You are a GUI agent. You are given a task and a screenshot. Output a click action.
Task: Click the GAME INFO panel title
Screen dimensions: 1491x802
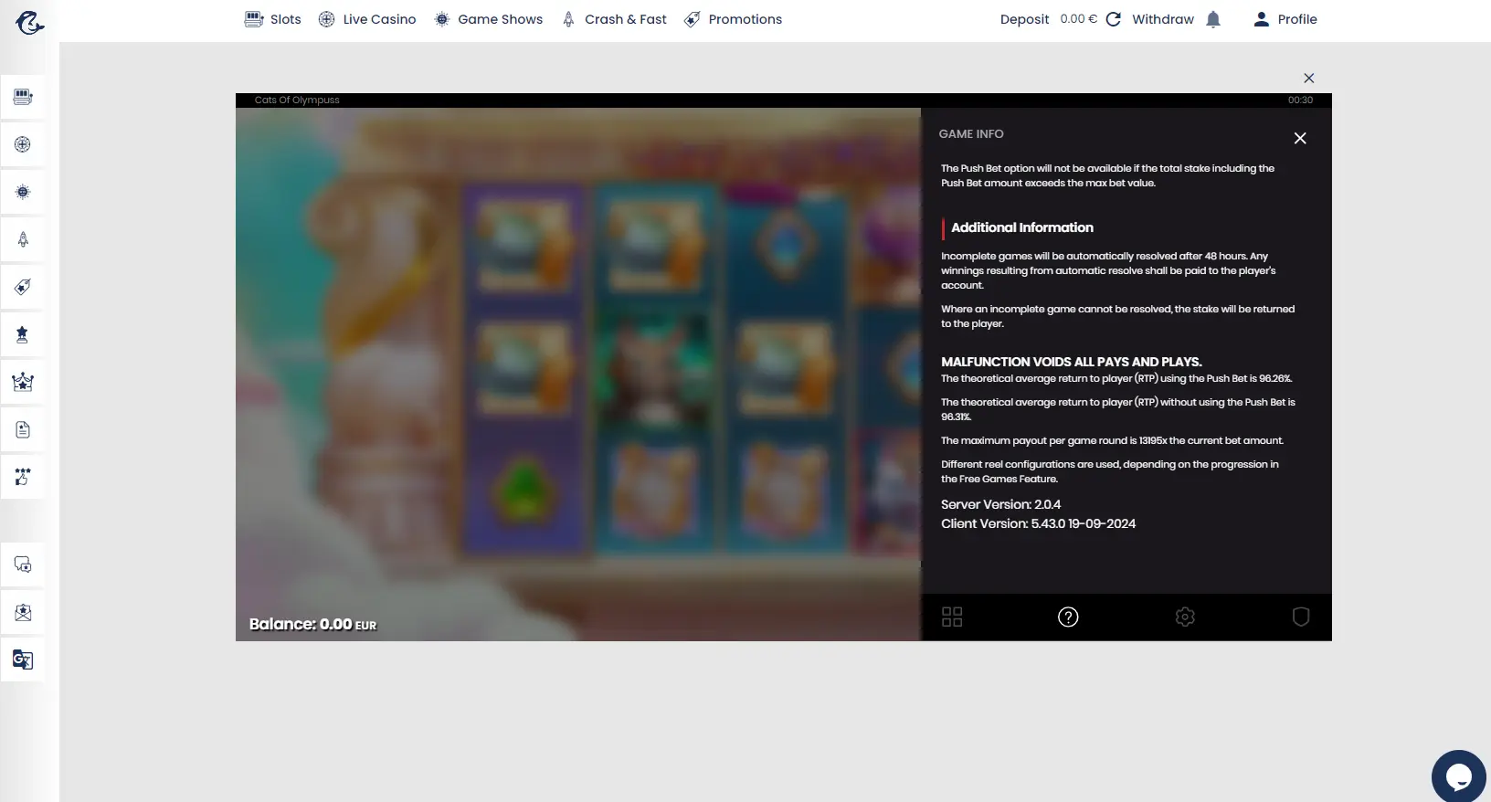click(971, 133)
